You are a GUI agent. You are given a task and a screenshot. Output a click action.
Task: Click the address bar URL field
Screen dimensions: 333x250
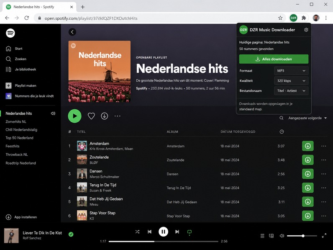159,18
